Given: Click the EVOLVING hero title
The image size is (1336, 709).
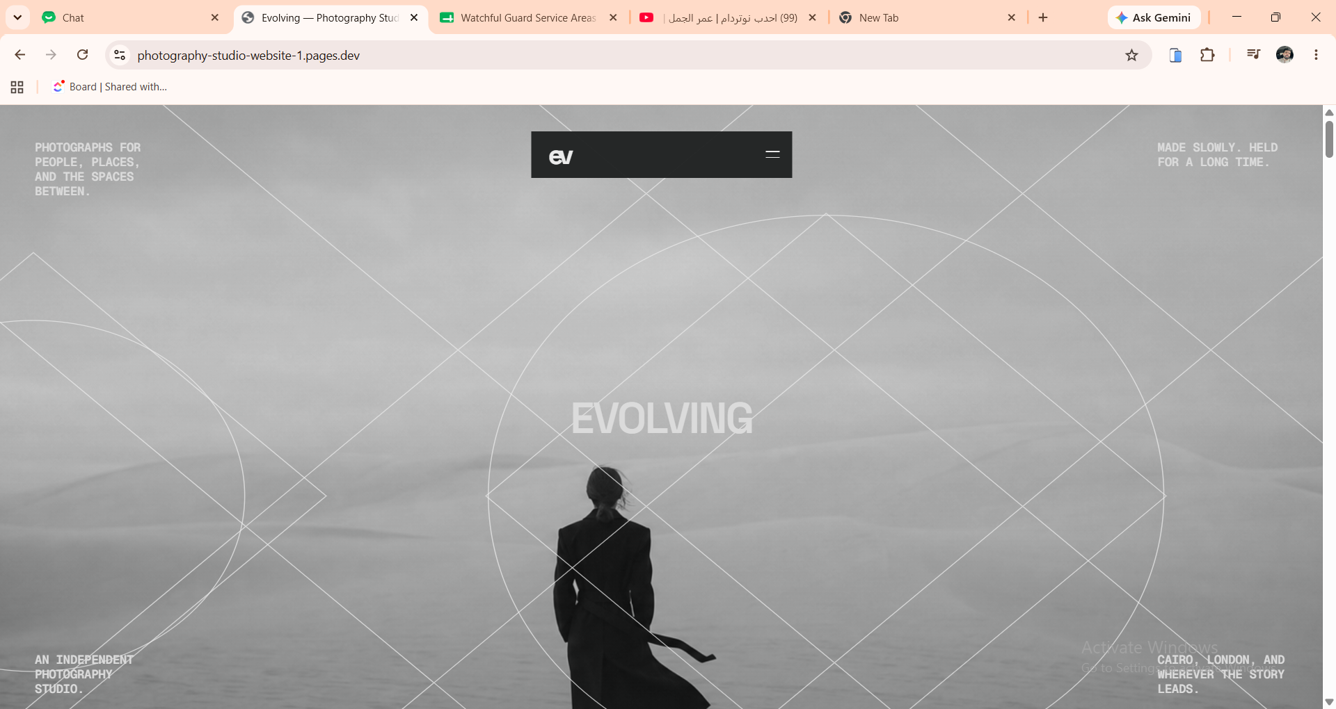Looking at the screenshot, I should [x=662, y=418].
